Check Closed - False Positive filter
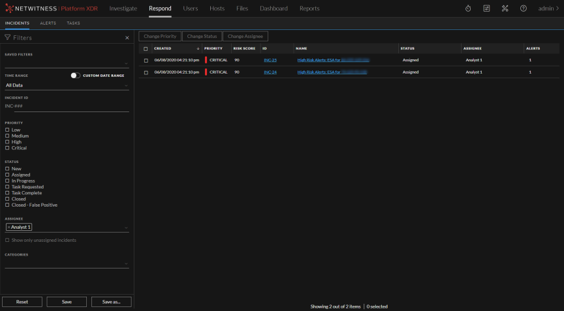 (x=7, y=205)
